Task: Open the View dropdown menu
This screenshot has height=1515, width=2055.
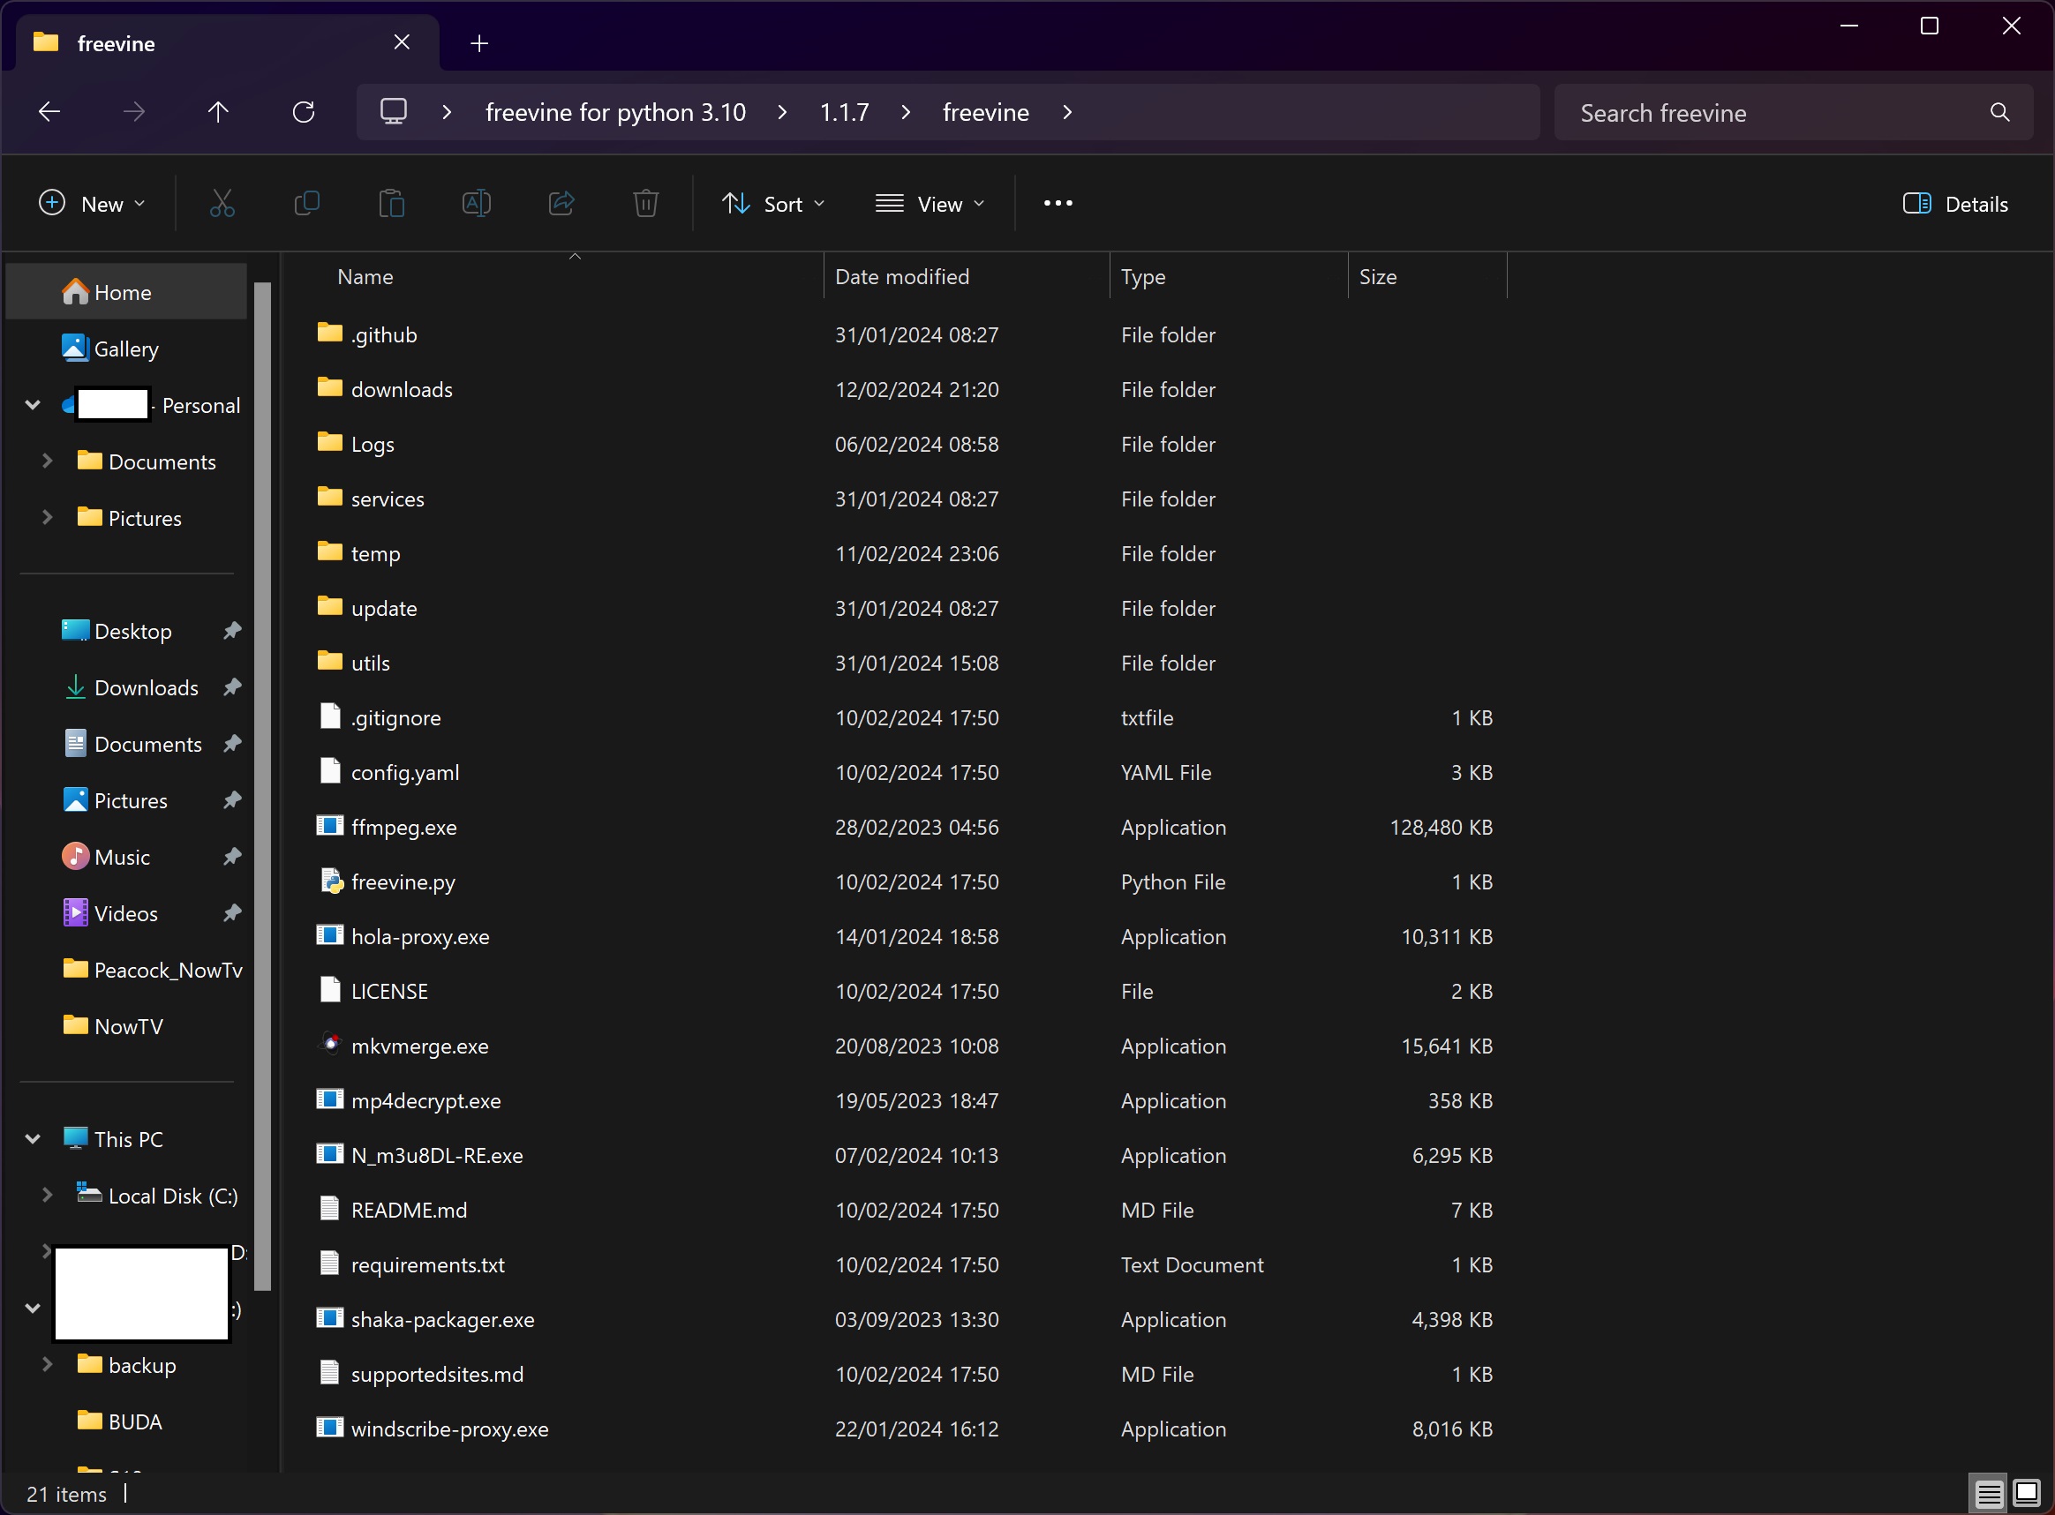Action: point(930,204)
